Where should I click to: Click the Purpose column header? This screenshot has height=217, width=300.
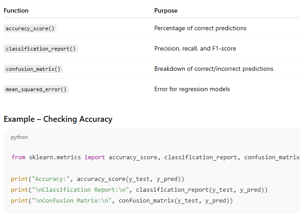pyautogui.click(x=166, y=10)
